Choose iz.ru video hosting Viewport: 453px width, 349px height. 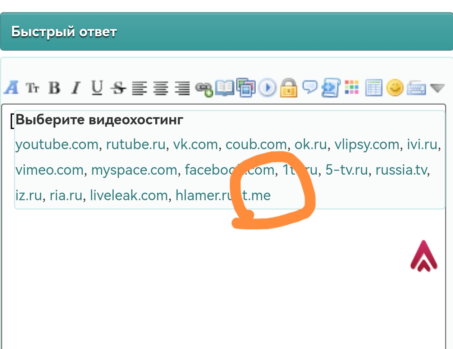coord(29,196)
